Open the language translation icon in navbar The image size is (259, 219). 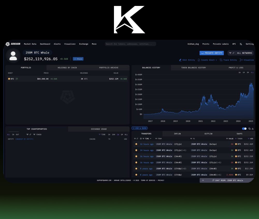click(241, 44)
